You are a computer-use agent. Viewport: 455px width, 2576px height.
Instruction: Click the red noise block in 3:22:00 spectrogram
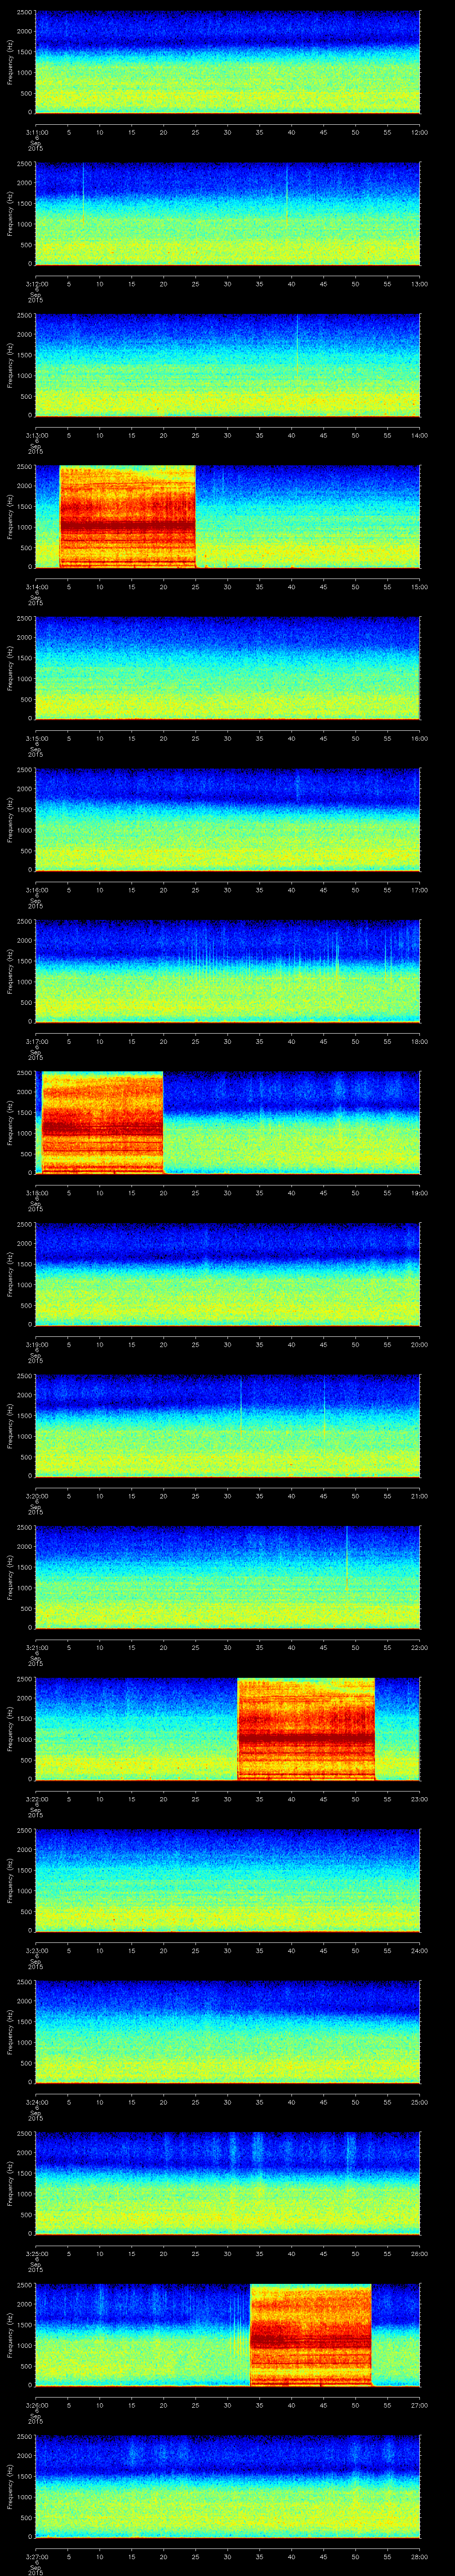(306, 1728)
